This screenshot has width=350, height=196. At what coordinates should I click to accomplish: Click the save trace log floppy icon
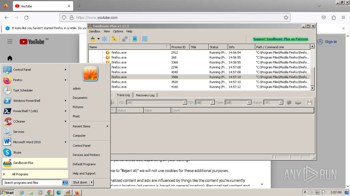point(310,103)
